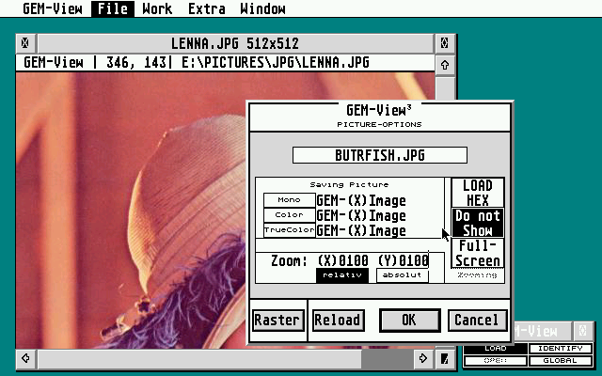Click the Raster button
602x376 pixels.
click(x=278, y=320)
